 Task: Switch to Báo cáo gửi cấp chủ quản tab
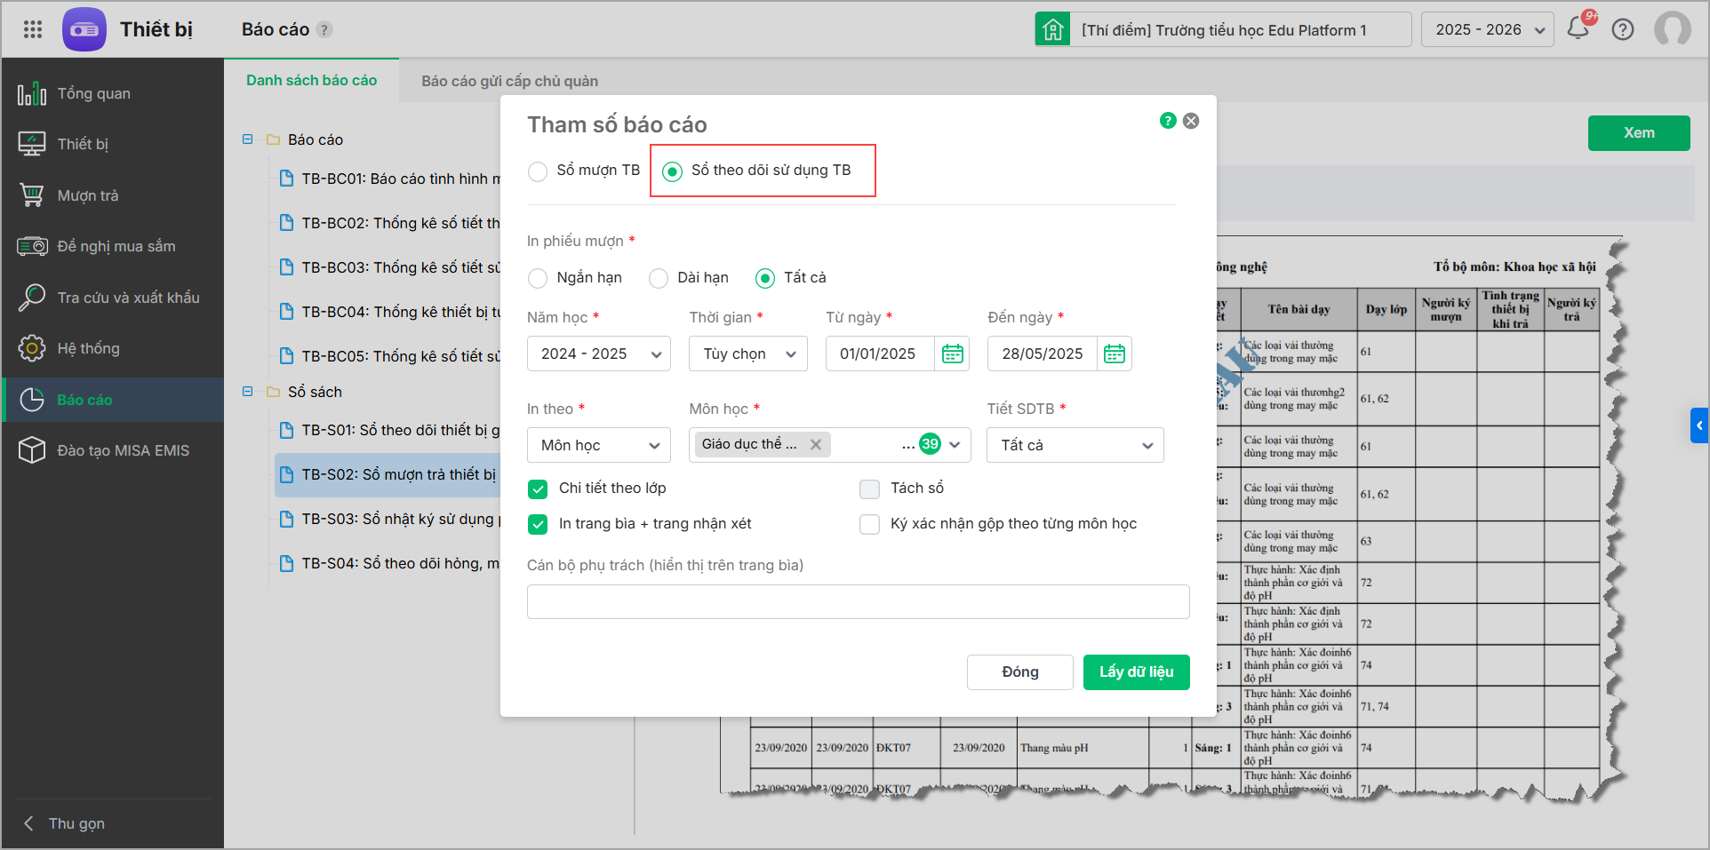click(x=509, y=81)
